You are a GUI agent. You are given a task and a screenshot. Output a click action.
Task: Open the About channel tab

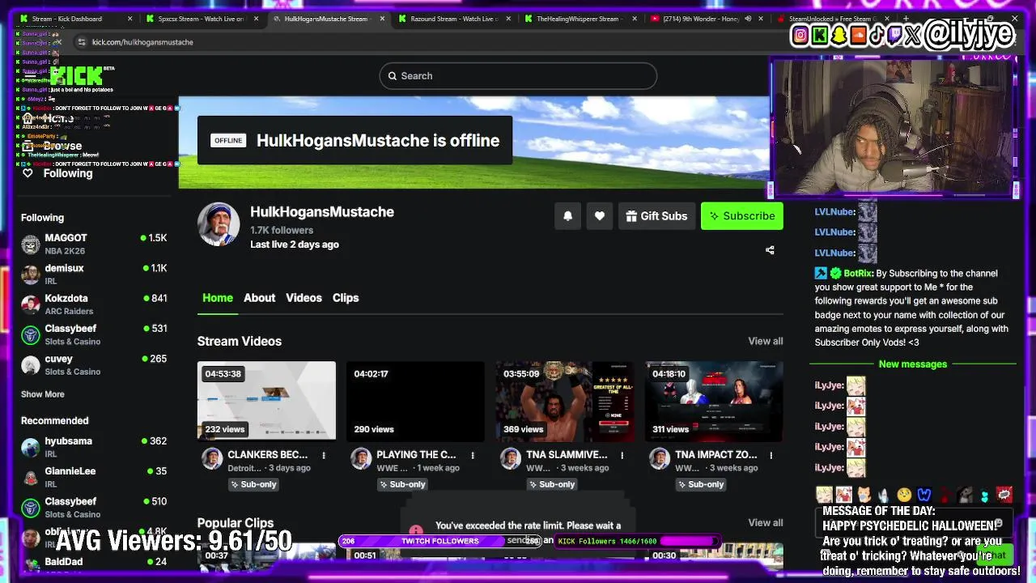[260, 298]
